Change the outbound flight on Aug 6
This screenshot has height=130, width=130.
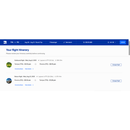tap(116, 65)
